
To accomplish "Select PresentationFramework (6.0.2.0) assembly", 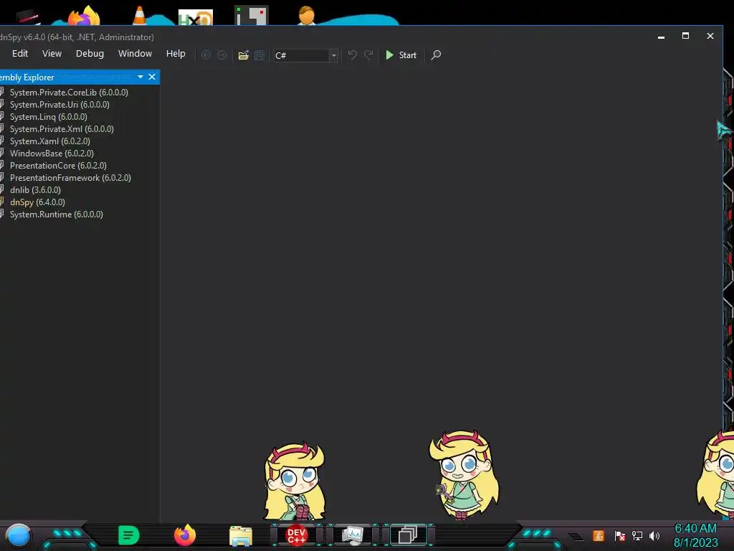I will [70, 178].
